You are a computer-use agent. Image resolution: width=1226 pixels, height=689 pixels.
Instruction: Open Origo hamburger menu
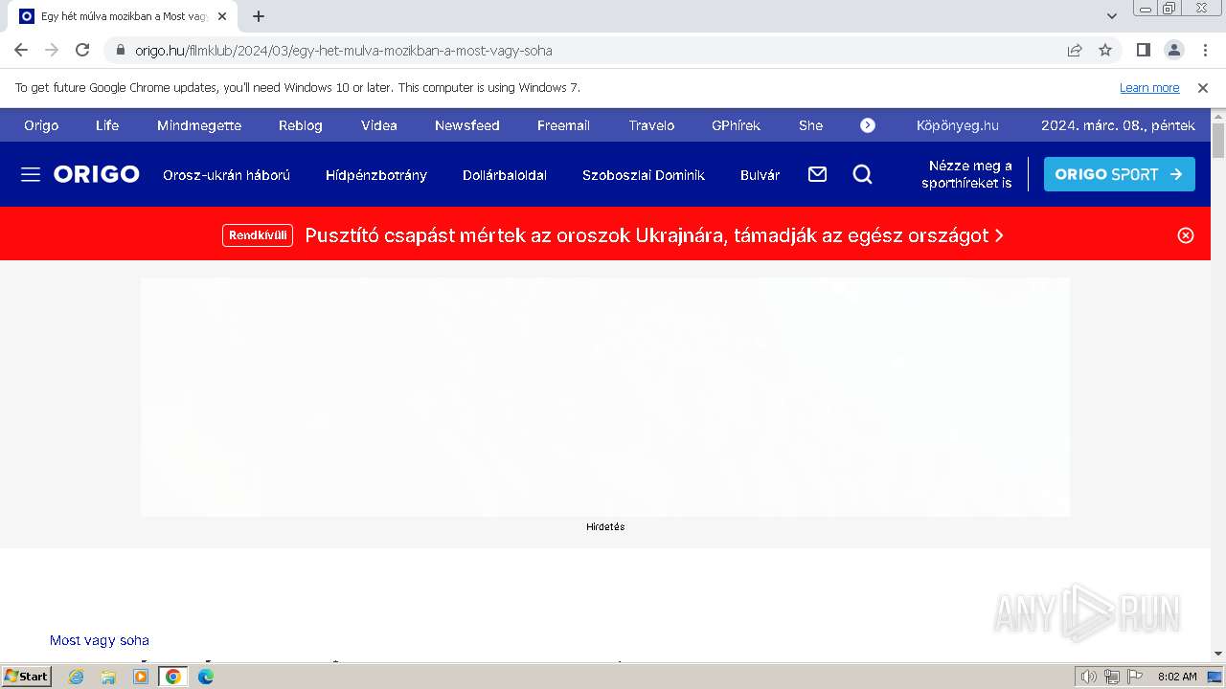pyautogui.click(x=31, y=174)
